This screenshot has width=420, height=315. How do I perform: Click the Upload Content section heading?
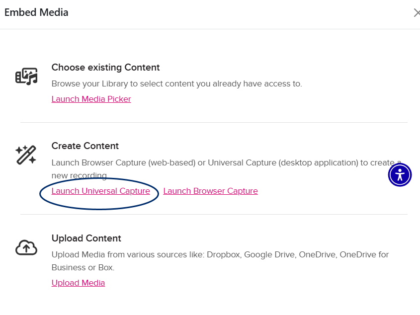pyautogui.click(x=86, y=238)
